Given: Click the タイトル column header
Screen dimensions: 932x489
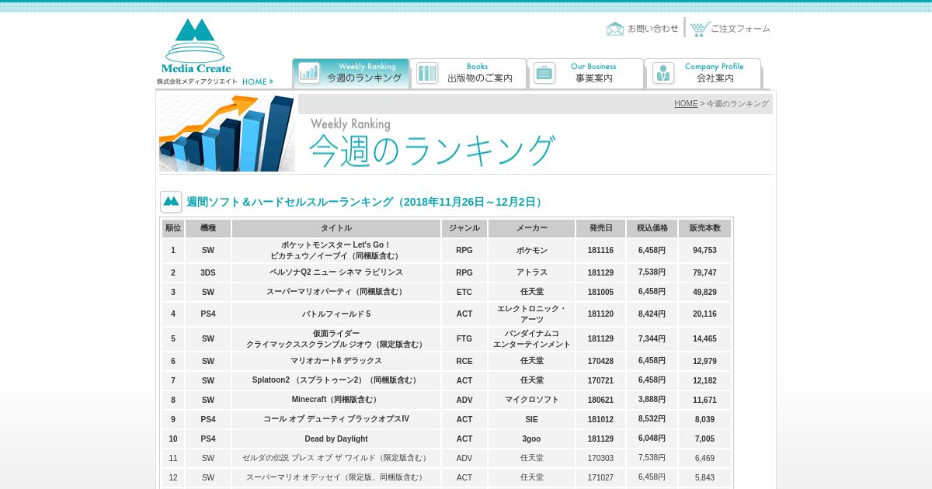Looking at the screenshot, I should point(336,228).
